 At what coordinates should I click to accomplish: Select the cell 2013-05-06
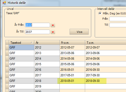pos(72,53)
